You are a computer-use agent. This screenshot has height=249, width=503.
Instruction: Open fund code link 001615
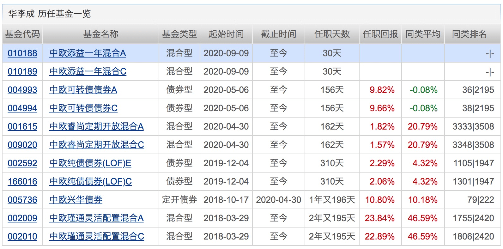pos(22,126)
